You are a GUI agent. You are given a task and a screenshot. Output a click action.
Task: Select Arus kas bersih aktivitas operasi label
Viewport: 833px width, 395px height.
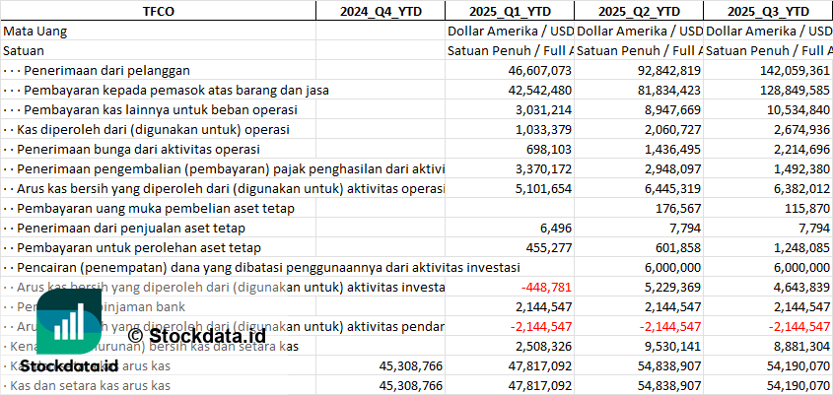(x=224, y=189)
